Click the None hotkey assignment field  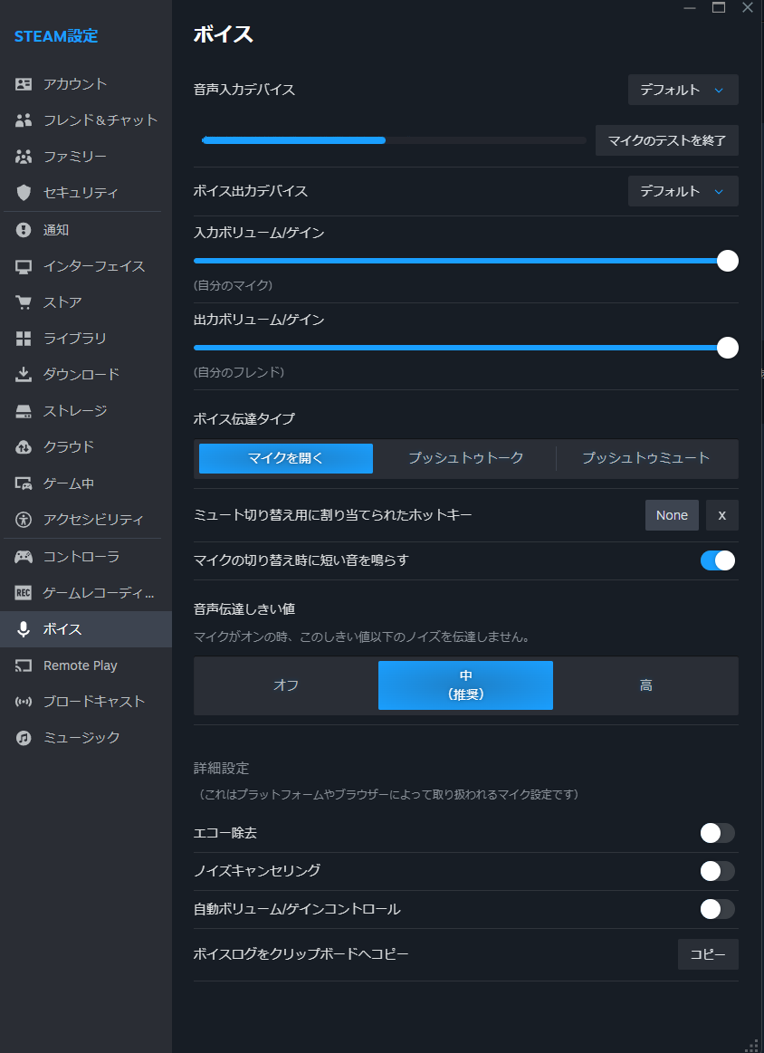[x=672, y=514]
